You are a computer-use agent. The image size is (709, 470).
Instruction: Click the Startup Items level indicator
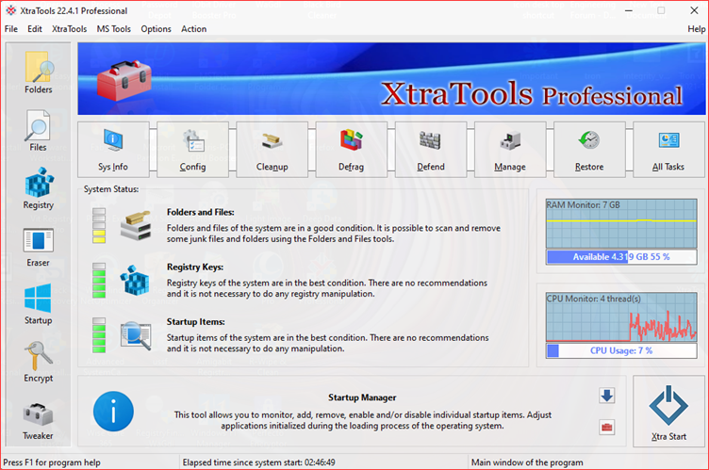click(99, 335)
